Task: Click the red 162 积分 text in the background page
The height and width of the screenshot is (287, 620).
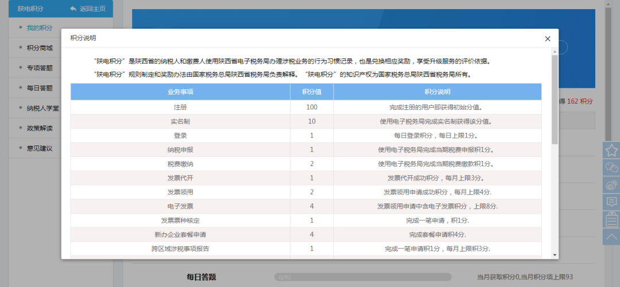Action: [580, 101]
